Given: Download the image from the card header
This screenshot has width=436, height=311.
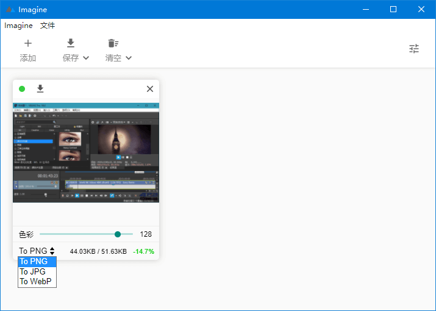Looking at the screenshot, I should click(x=40, y=89).
